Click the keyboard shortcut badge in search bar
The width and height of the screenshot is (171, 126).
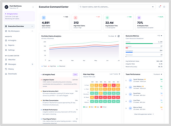pyautogui.click(x=153, y=7)
